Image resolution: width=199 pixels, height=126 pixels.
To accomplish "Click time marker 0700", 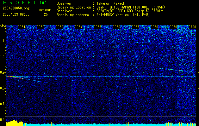I will click(x=192, y=27).
